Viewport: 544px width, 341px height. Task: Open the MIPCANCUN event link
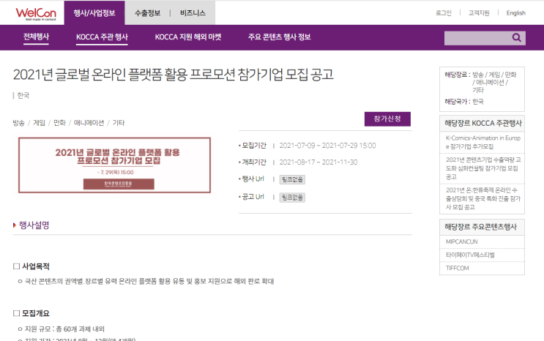click(x=461, y=241)
